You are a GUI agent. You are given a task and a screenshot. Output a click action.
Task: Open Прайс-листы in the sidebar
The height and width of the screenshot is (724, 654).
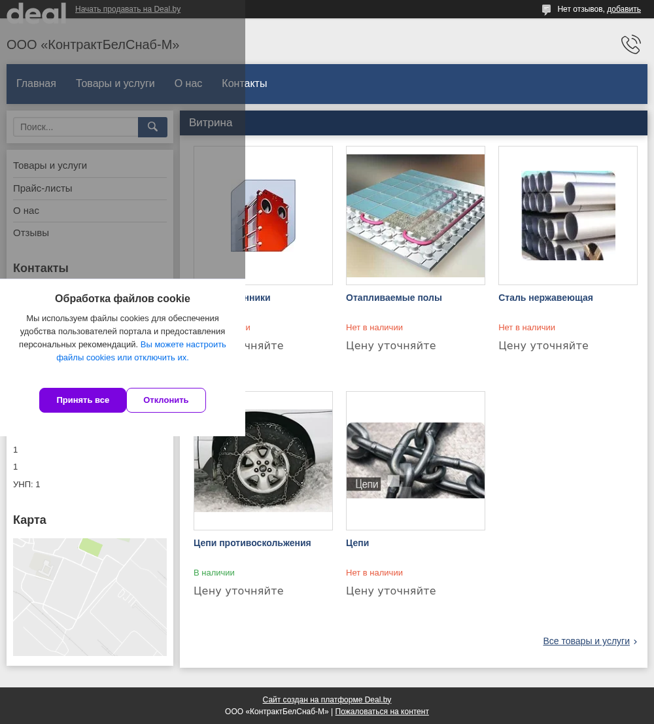[x=43, y=188]
